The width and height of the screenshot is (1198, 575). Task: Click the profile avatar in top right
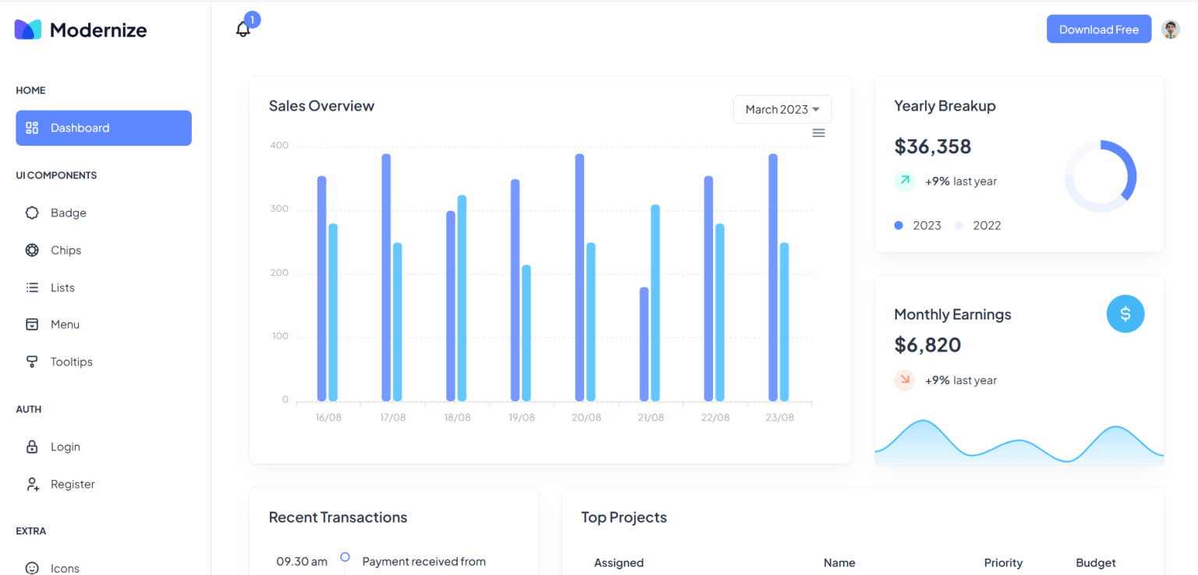pyautogui.click(x=1170, y=29)
